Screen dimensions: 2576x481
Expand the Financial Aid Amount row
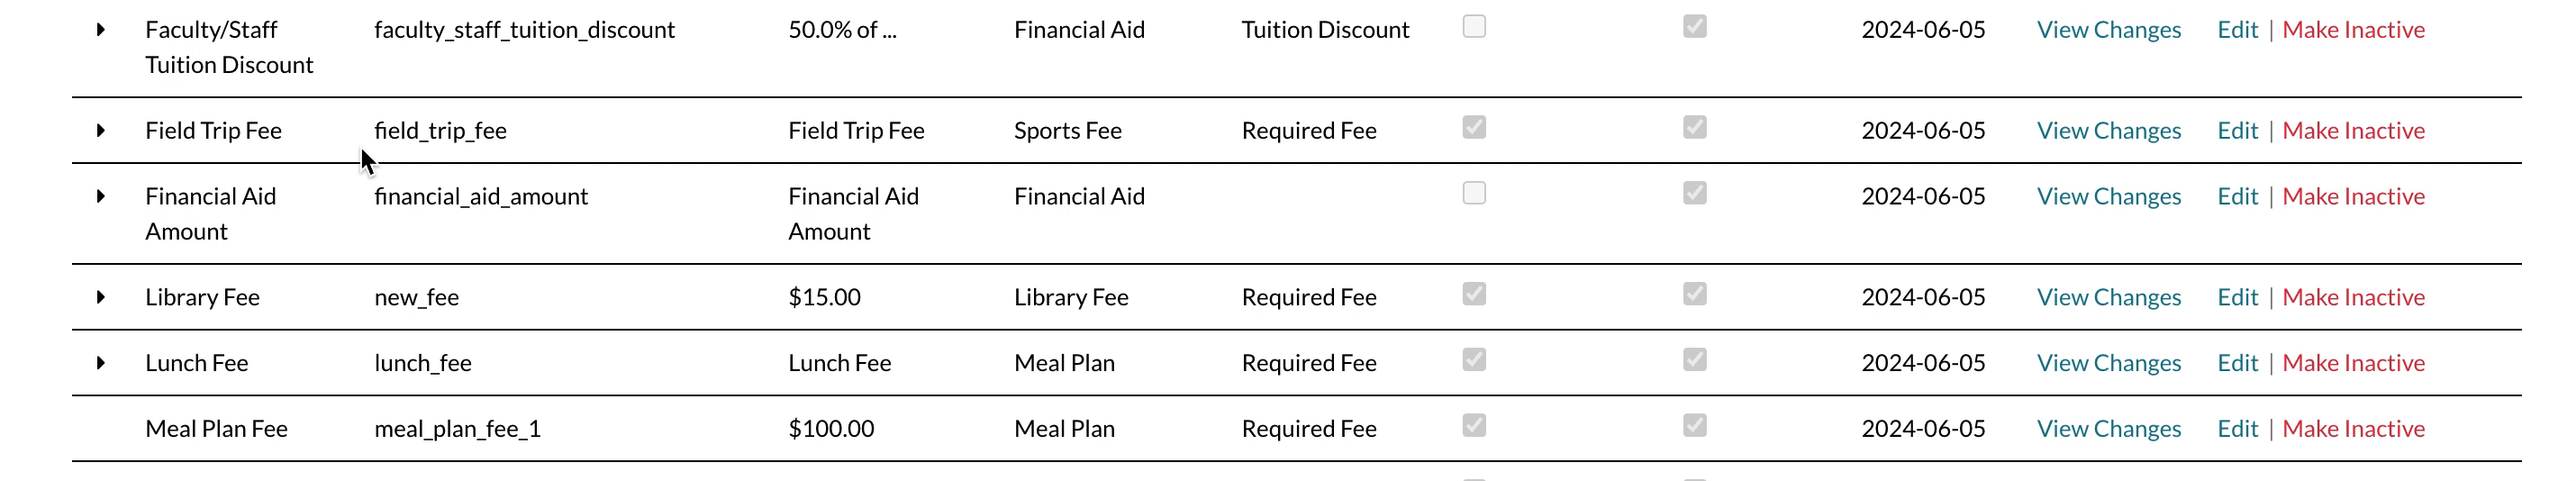pos(101,197)
